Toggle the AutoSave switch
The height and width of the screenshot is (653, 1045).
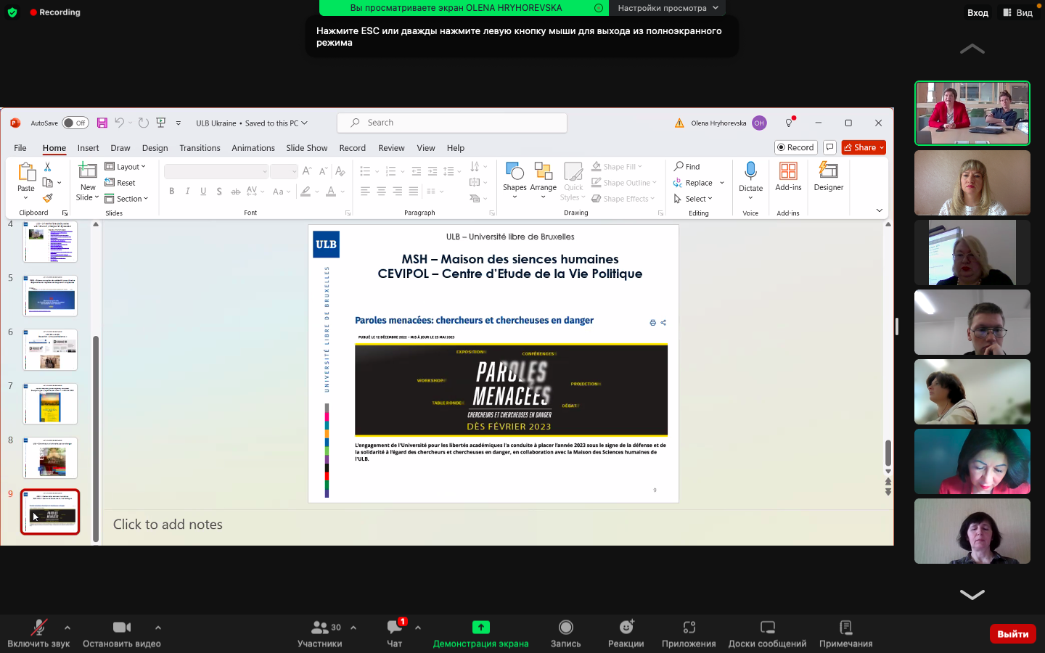click(75, 123)
